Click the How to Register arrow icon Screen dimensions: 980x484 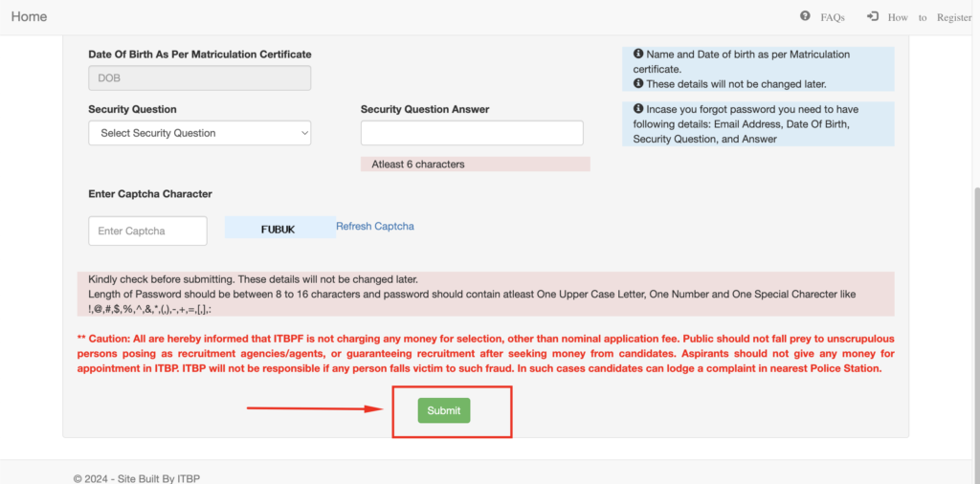[x=873, y=16]
